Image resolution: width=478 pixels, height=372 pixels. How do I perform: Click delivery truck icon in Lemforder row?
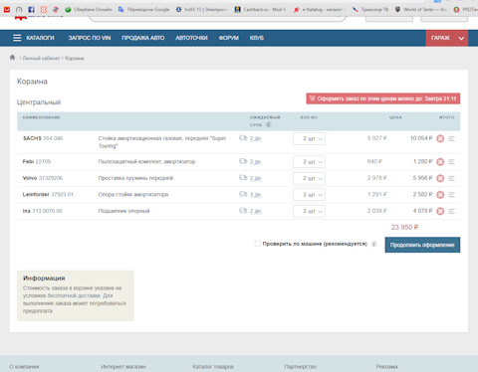(243, 194)
